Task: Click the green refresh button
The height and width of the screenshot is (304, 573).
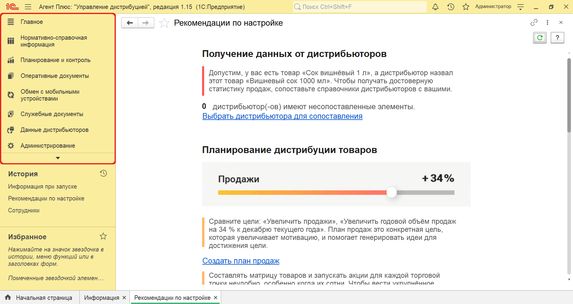Action: click(540, 38)
